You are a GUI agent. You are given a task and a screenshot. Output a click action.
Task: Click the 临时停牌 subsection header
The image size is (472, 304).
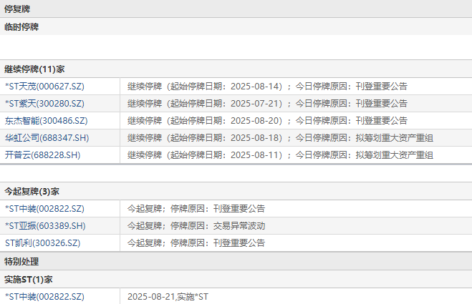click(21, 27)
